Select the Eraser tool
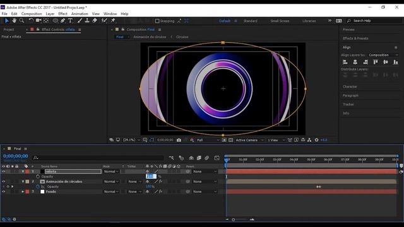The height and width of the screenshot is (227, 404). pyautogui.click(x=95, y=21)
